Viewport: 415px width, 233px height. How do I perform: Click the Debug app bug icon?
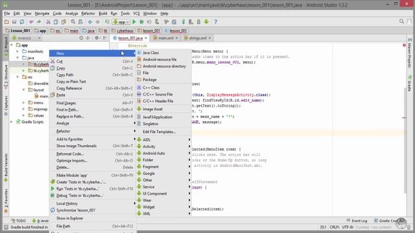point(141,22)
